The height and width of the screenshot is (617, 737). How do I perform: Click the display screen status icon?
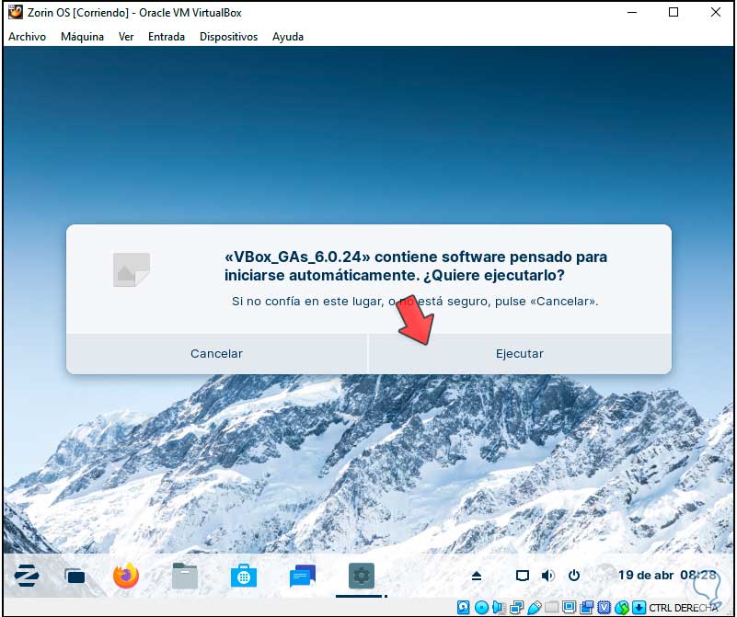click(x=570, y=608)
